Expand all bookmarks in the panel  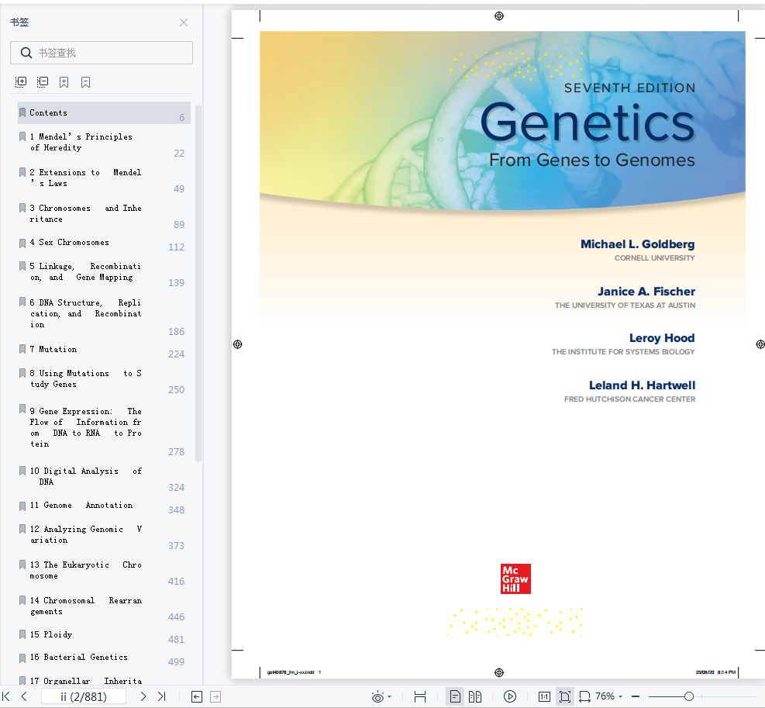click(21, 82)
